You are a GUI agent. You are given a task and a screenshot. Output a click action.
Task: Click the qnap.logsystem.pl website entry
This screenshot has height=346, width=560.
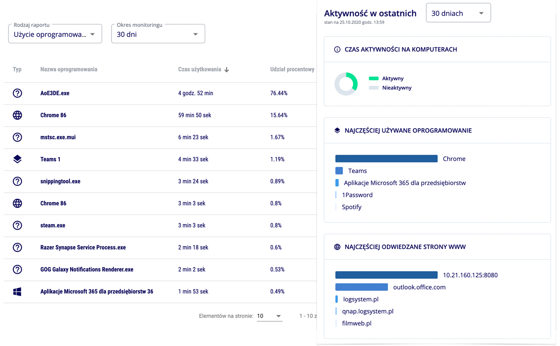[x=368, y=311]
